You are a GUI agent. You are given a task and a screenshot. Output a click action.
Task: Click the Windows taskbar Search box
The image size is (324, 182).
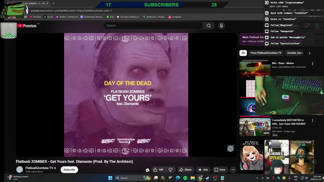(x=133, y=178)
